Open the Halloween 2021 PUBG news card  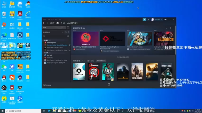point(164,39)
